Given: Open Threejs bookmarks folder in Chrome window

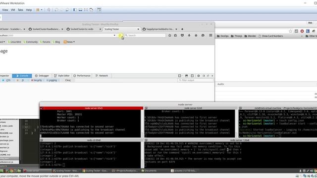Looking at the screenshot, I should [236, 36].
